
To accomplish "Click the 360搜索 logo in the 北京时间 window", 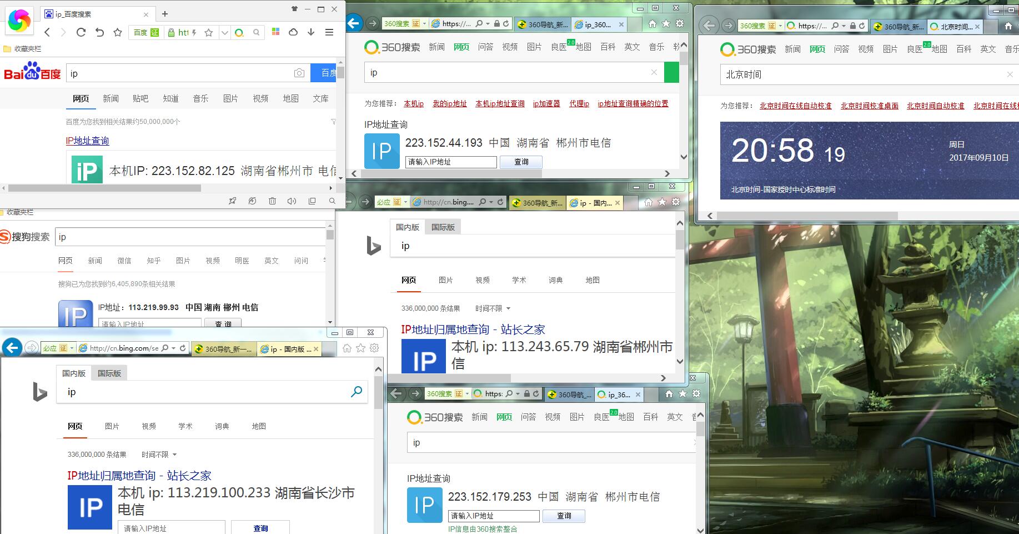I will (x=748, y=49).
